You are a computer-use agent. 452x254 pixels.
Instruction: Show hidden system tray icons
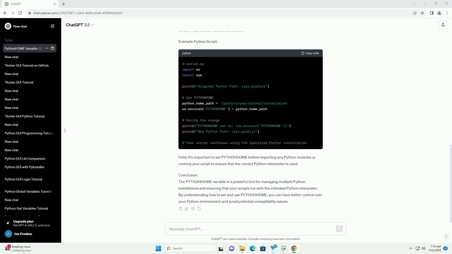[411, 248]
